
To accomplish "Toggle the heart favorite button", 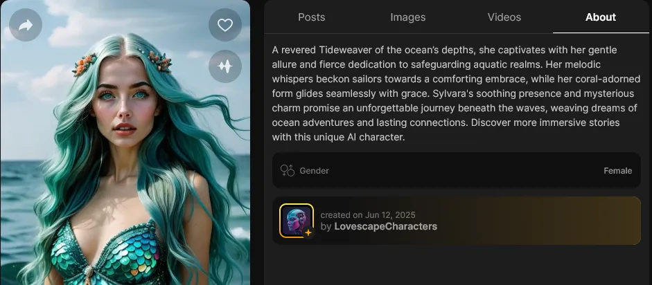I will click(x=225, y=25).
